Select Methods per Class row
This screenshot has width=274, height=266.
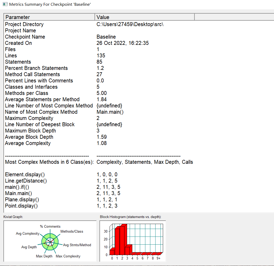click(27, 93)
